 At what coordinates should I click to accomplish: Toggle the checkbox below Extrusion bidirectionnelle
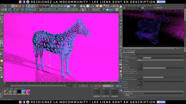(x=138, y=73)
